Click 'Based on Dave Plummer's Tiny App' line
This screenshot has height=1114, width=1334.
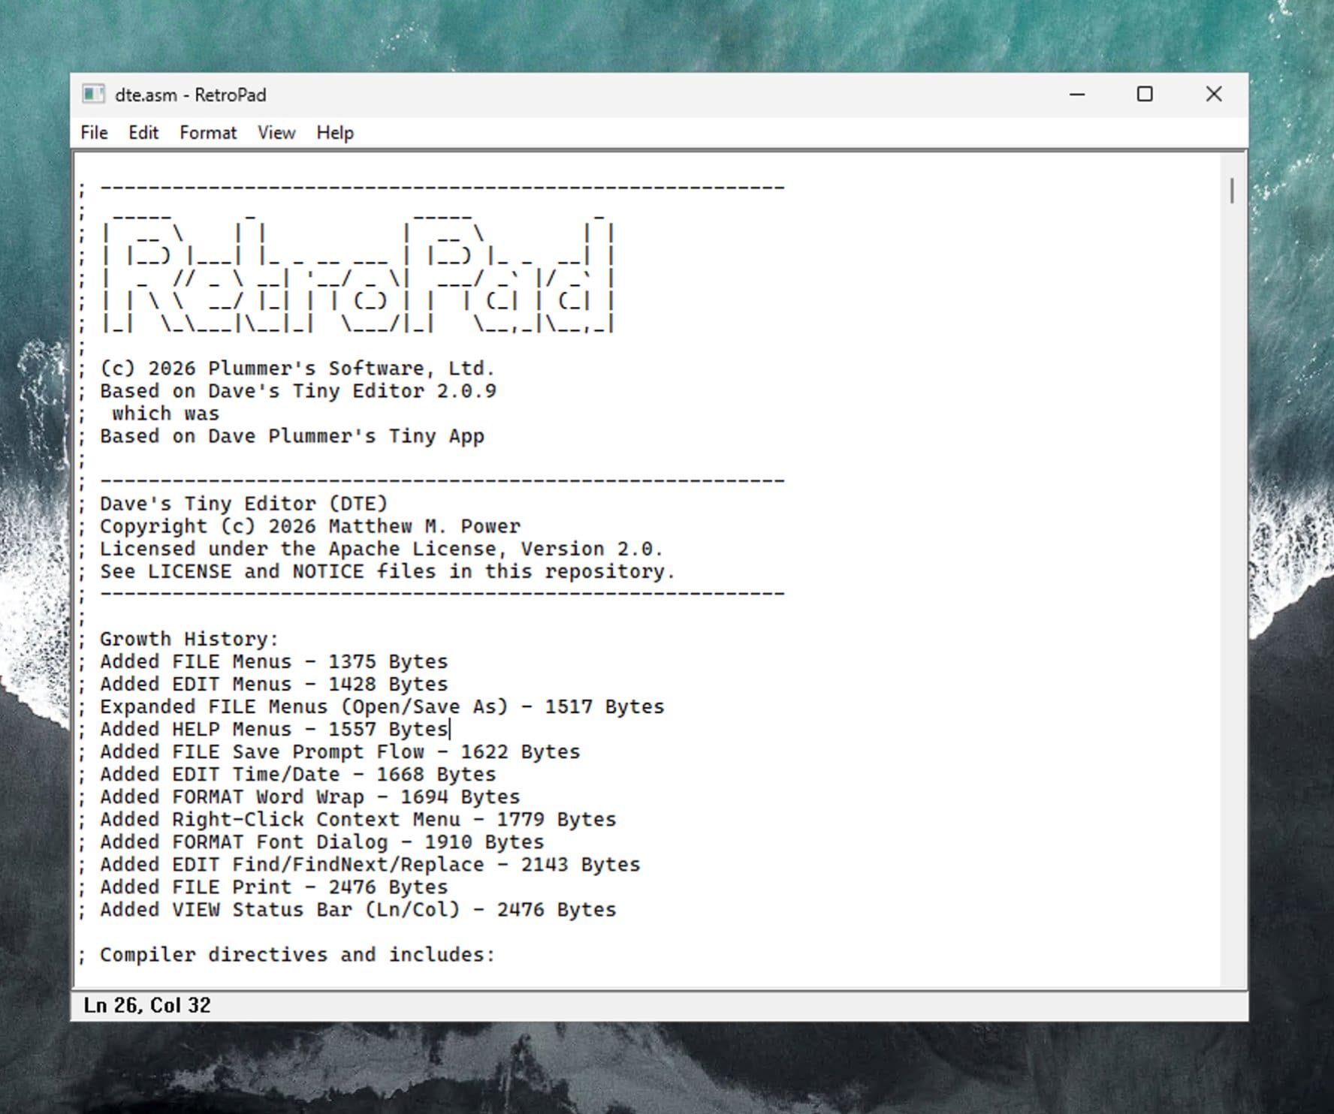(292, 436)
